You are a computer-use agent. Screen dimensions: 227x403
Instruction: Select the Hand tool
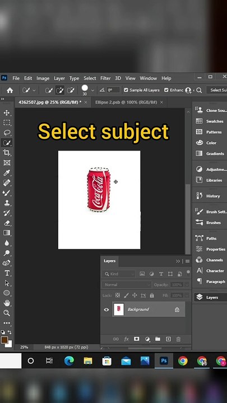pos(7,303)
